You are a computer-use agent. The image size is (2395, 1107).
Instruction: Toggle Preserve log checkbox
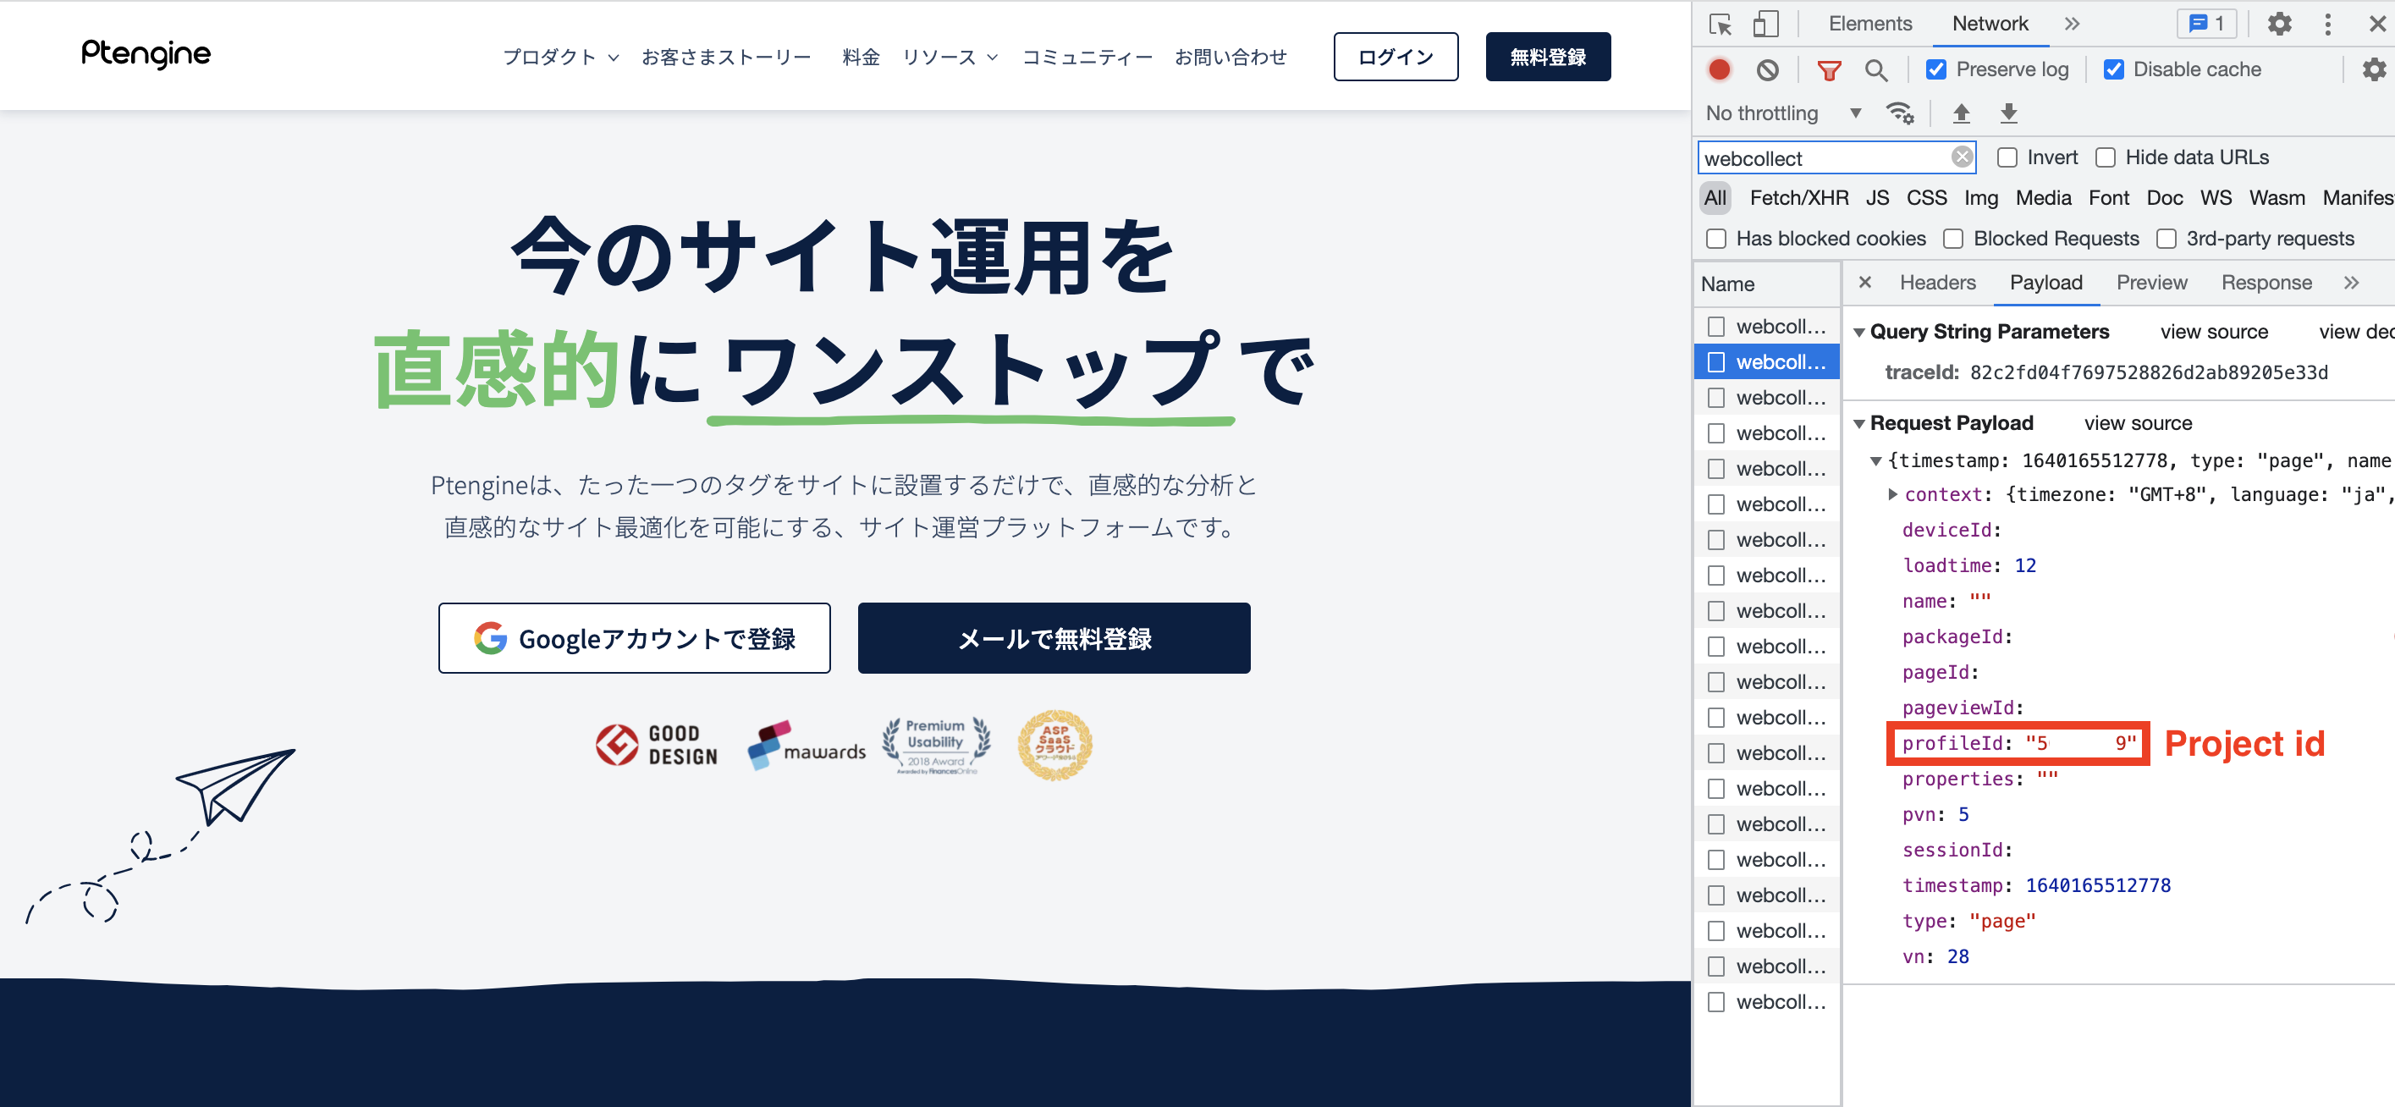click(x=1935, y=69)
